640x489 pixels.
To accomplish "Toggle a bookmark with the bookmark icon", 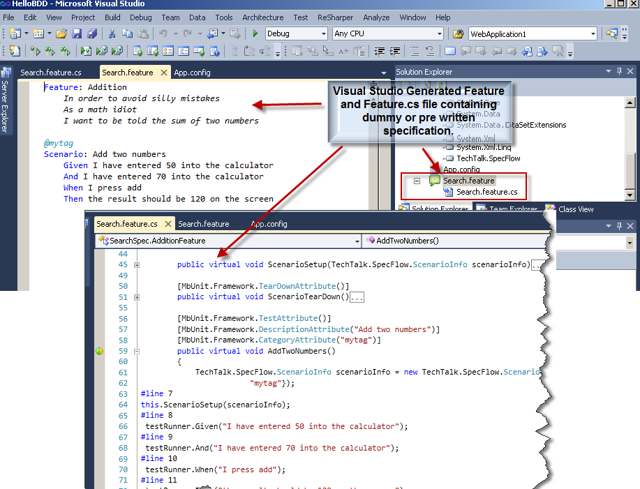I will pos(449,51).
